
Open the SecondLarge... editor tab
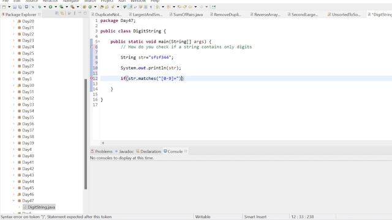303,15
